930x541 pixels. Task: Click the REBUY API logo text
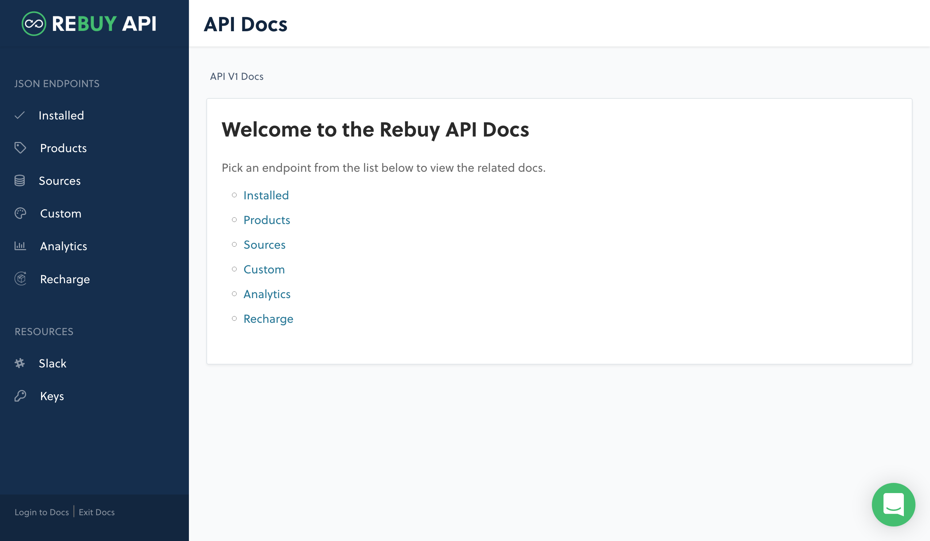(x=104, y=24)
